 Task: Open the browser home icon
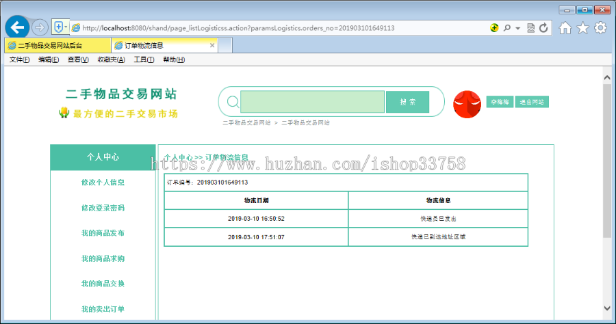point(565,28)
